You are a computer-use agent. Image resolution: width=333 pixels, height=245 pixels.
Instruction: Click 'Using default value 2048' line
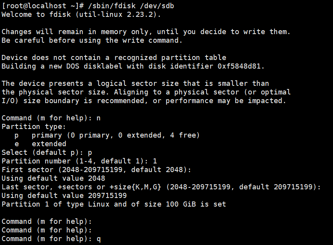click(x=53, y=178)
